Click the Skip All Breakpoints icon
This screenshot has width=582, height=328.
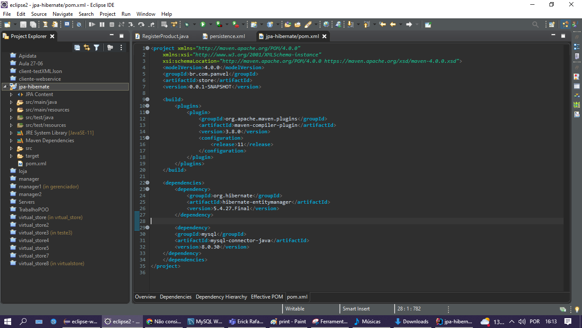[79, 25]
